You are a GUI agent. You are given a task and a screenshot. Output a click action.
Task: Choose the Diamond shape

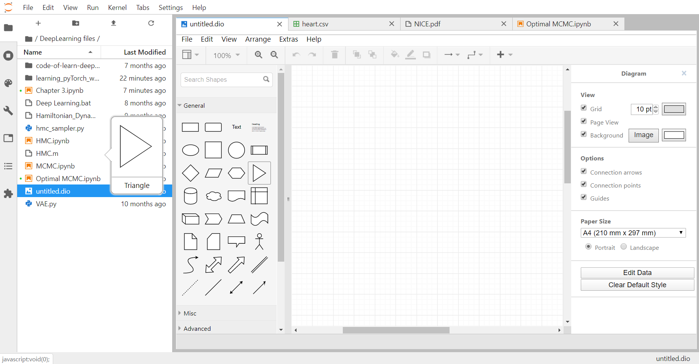pyautogui.click(x=191, y=173)
